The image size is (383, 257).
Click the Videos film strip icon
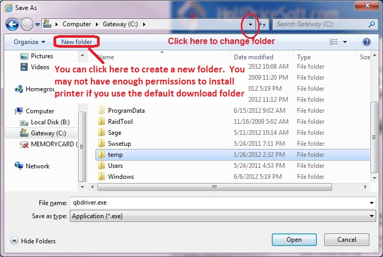[x=24, y=67]
